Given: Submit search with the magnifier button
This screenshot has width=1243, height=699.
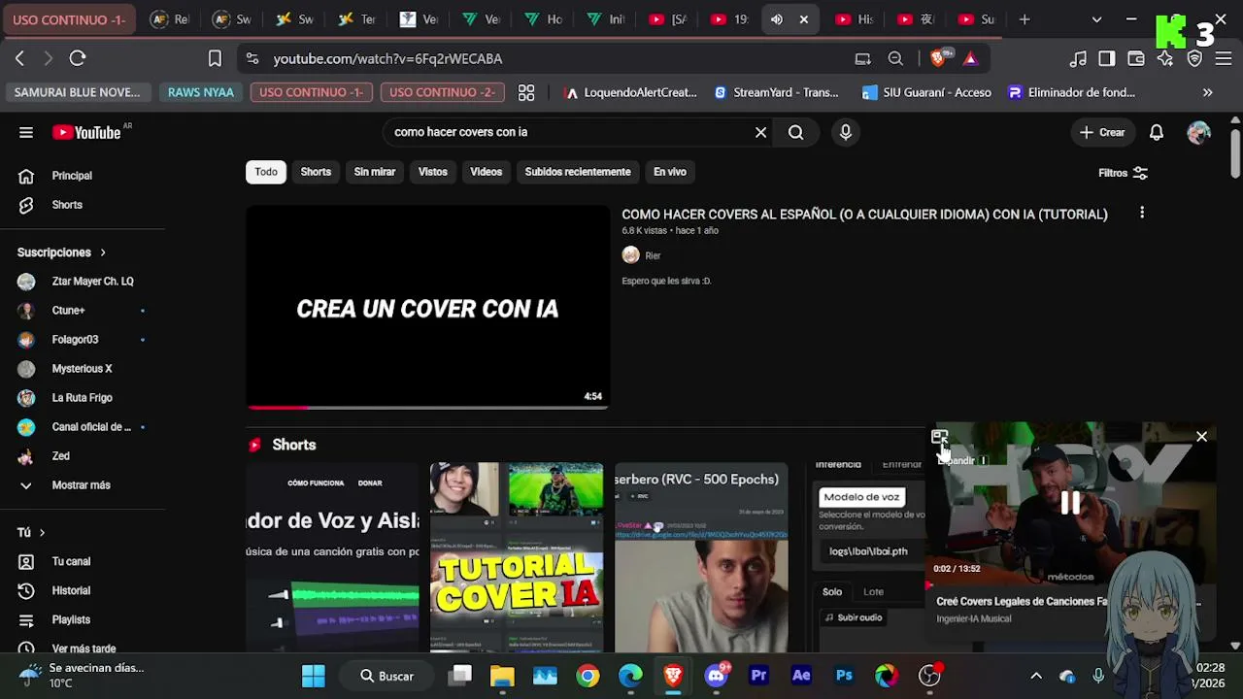Looking at the screenshot, I should coord(795,132).
